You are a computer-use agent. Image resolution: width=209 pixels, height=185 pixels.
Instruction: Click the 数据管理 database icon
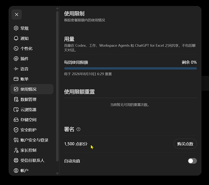click(x=16, y=99)
